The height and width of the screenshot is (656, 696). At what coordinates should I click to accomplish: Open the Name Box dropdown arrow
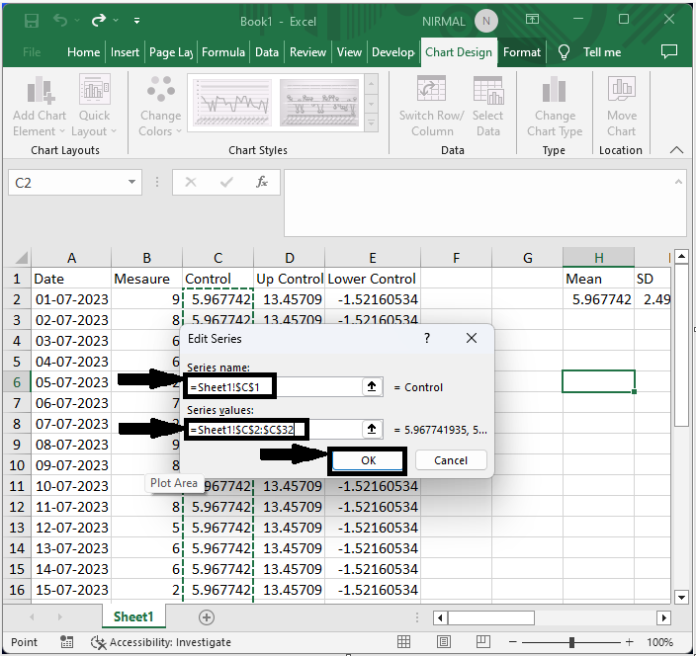pyautogui.click(x=133, y=183)
